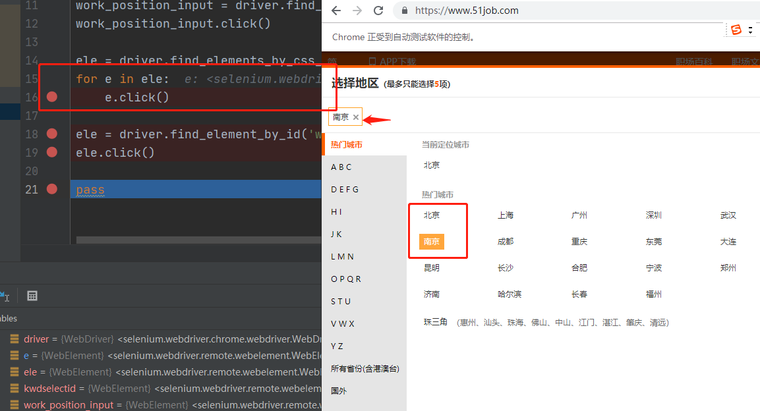This screenshot has height=411, width=760.
Task: Expand the ele variable entry
Action: coord(14,372)
